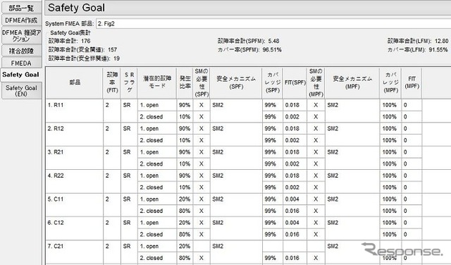Open the DFMEA 推奨アクション tab

coord(21,35)
